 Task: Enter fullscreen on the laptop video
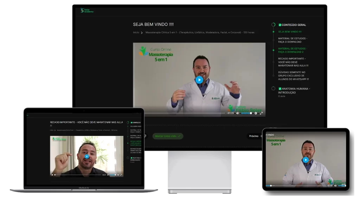coord(121,175)
